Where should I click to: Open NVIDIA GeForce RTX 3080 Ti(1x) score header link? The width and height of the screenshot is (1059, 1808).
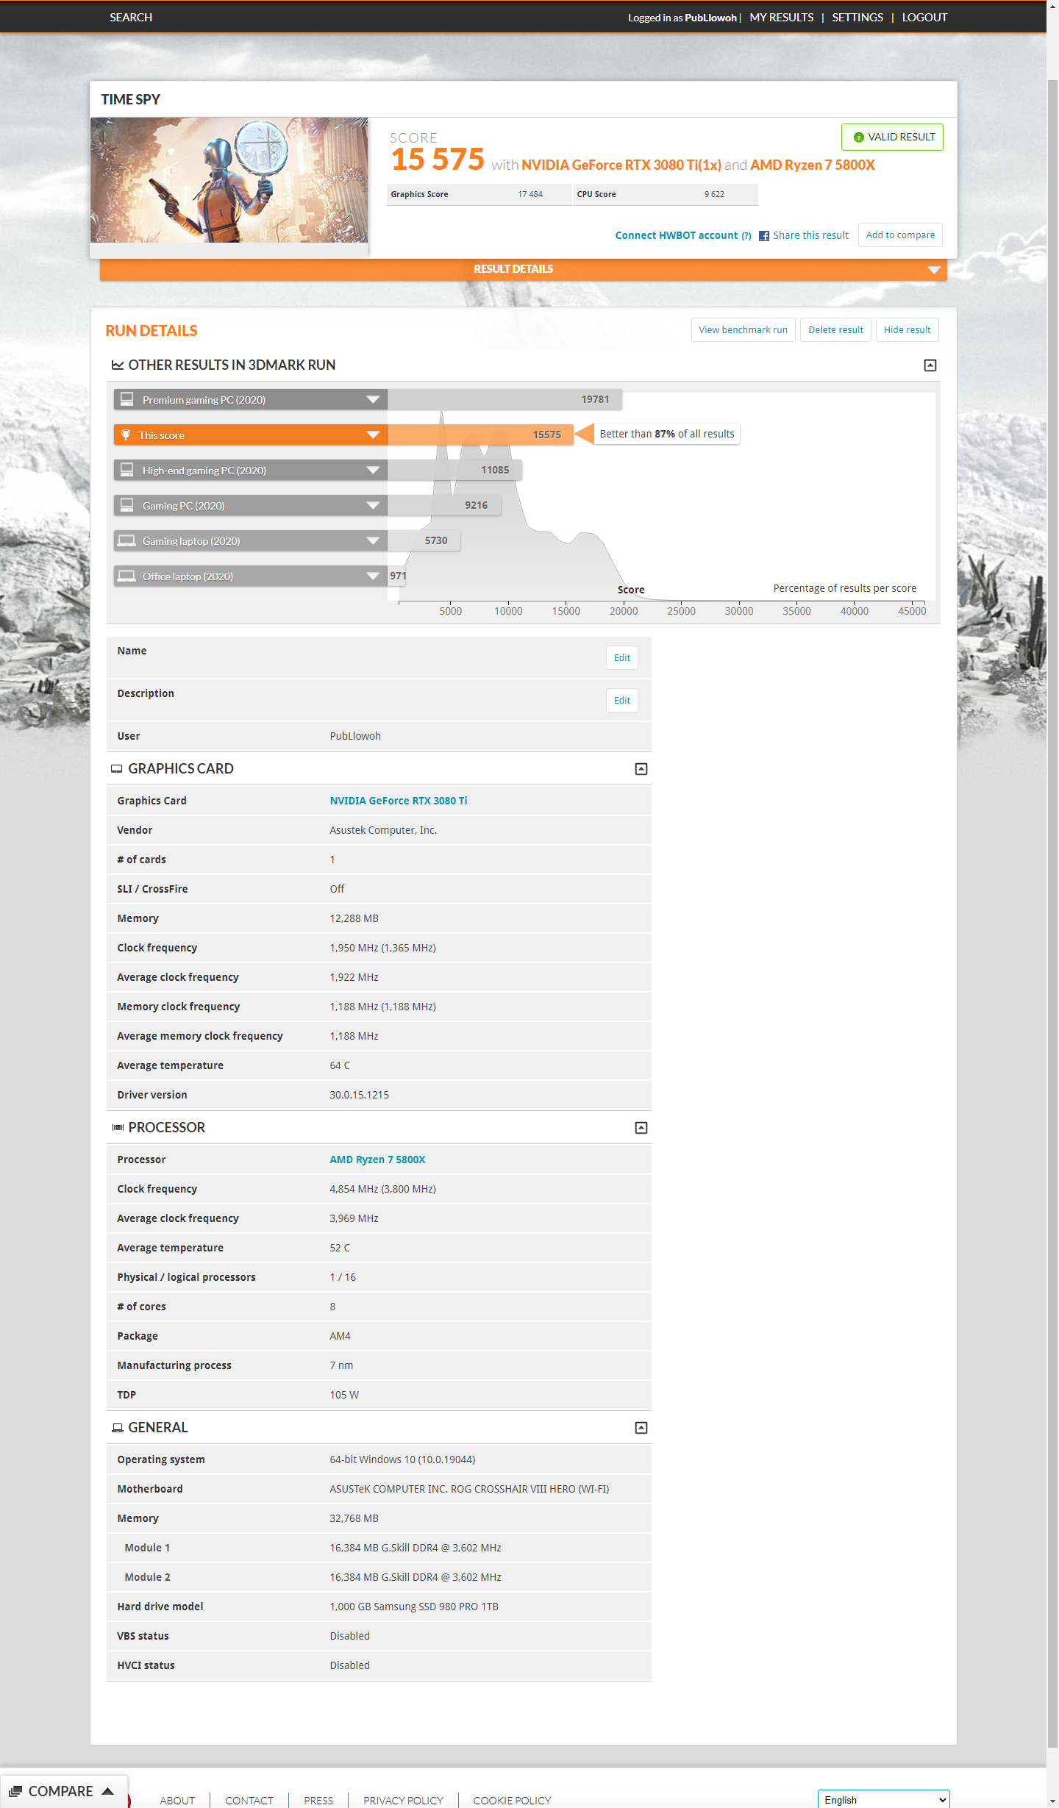621,165
